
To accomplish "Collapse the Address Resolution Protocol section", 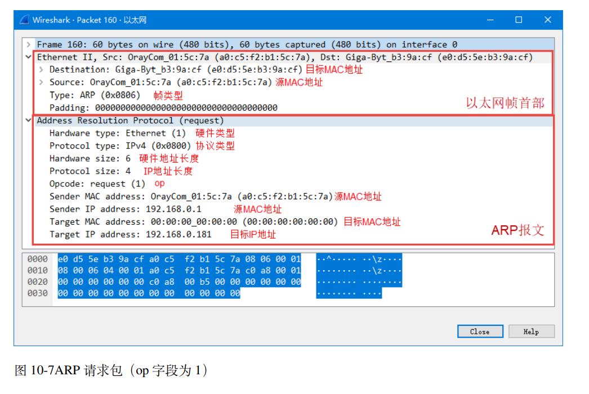I will point(28,120).
